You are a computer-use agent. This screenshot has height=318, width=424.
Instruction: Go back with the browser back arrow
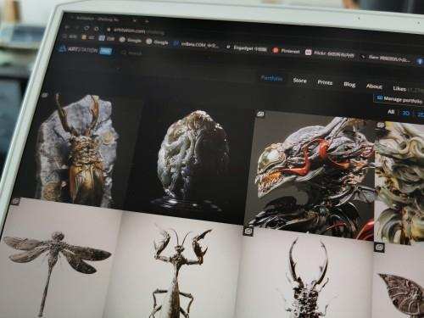tap(67, 27)
